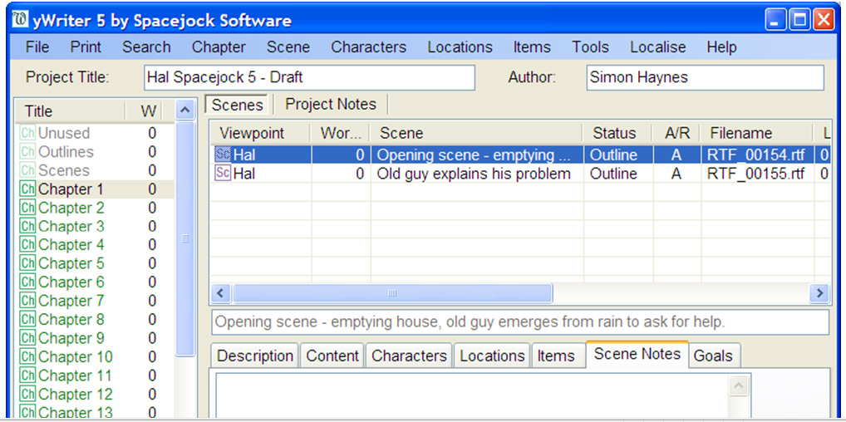846x422 pixels.
Task: Click the RTF_00154.rtf filename cell
Action: (x=757, y=155)
